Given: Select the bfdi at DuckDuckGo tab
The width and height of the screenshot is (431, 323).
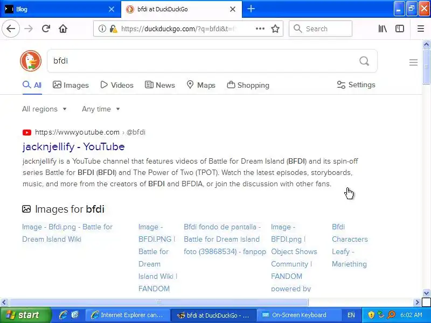Looking at the screenshot, I should [x=181, y=9].
